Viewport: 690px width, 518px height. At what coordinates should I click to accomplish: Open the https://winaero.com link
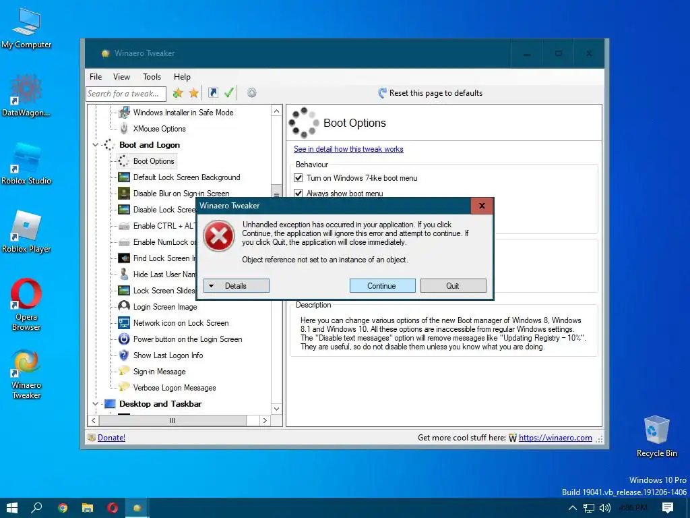555,437
